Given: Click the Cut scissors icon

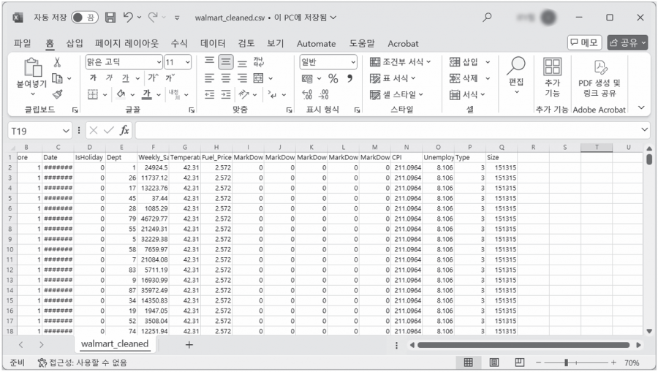Looking at the screenshot, I should [x=57, y=62].
